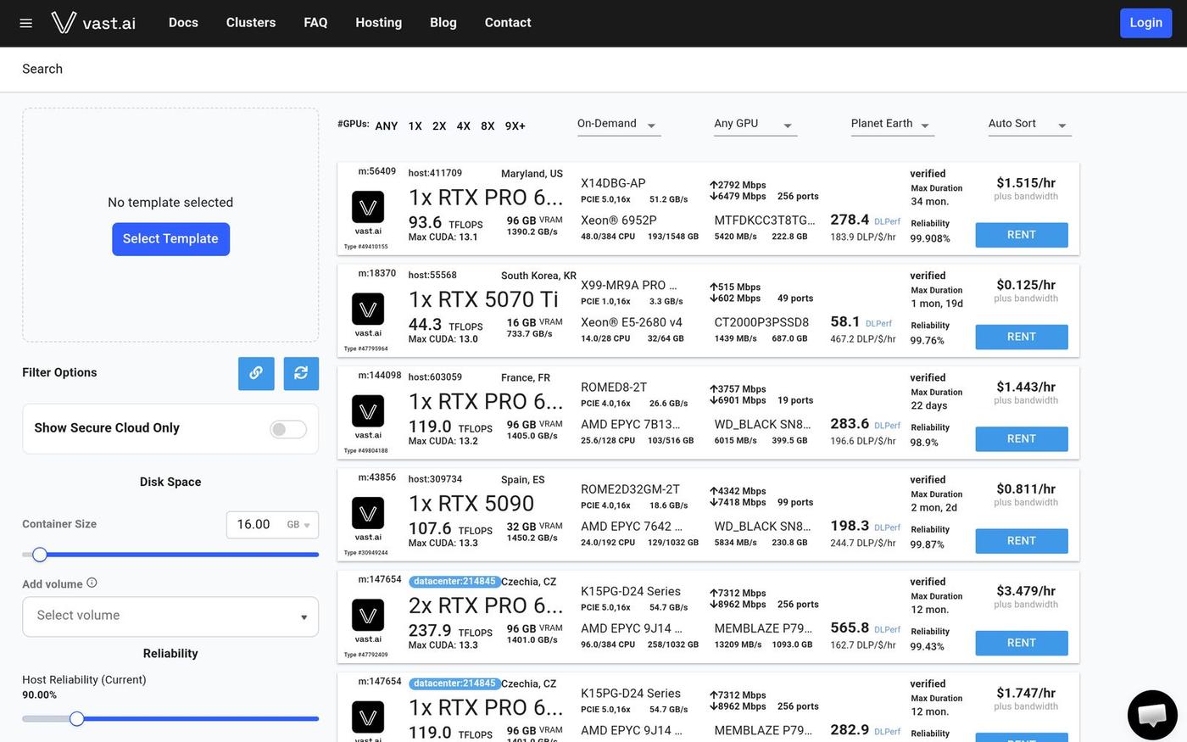Viewport: 1187px width, 742px height.
Task: Click the vast.ai logo on Spain listing
Action: pos(368,513)
